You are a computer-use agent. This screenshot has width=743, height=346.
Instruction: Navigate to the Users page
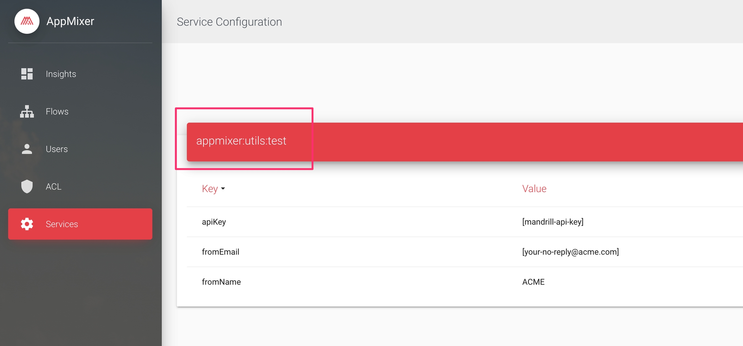pos(57,149)
